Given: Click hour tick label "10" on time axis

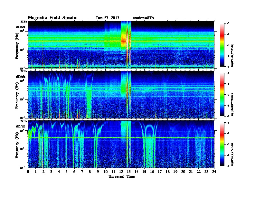Looking at the screenshot, I should (106, 172).
